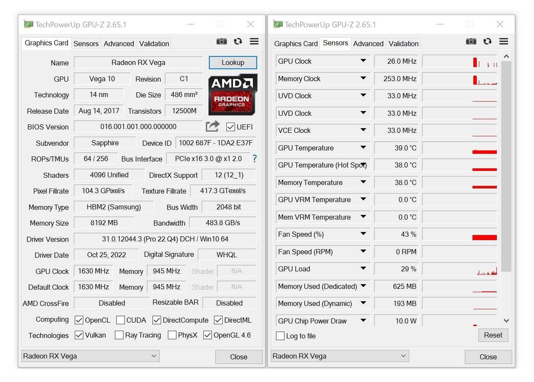Click the Device ID field
The height and width of the screenshot is (382, 534).
(216, 143)
